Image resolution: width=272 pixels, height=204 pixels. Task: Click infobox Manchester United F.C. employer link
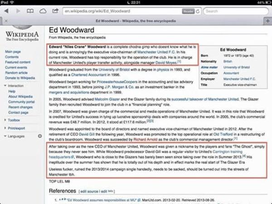pyautogui.click(x=239, y=79)
